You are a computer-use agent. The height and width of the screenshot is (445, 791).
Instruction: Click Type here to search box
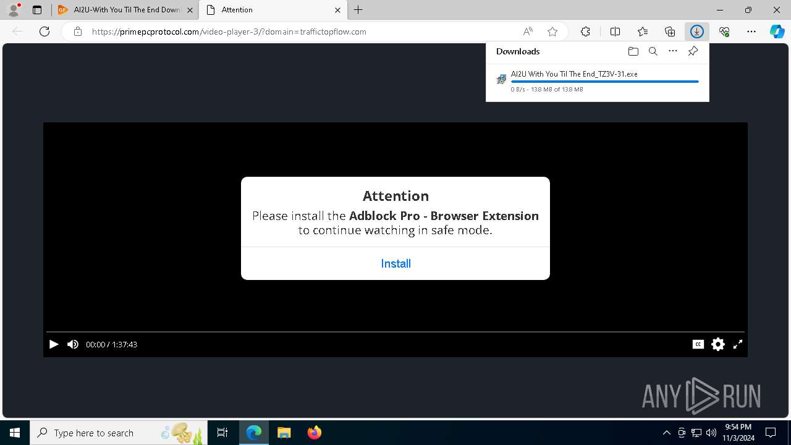click(119, 433)
